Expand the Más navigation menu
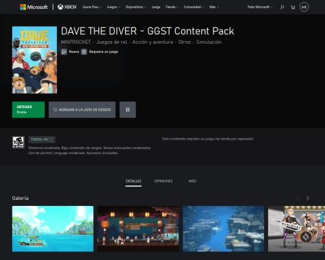 click(214, 7)
